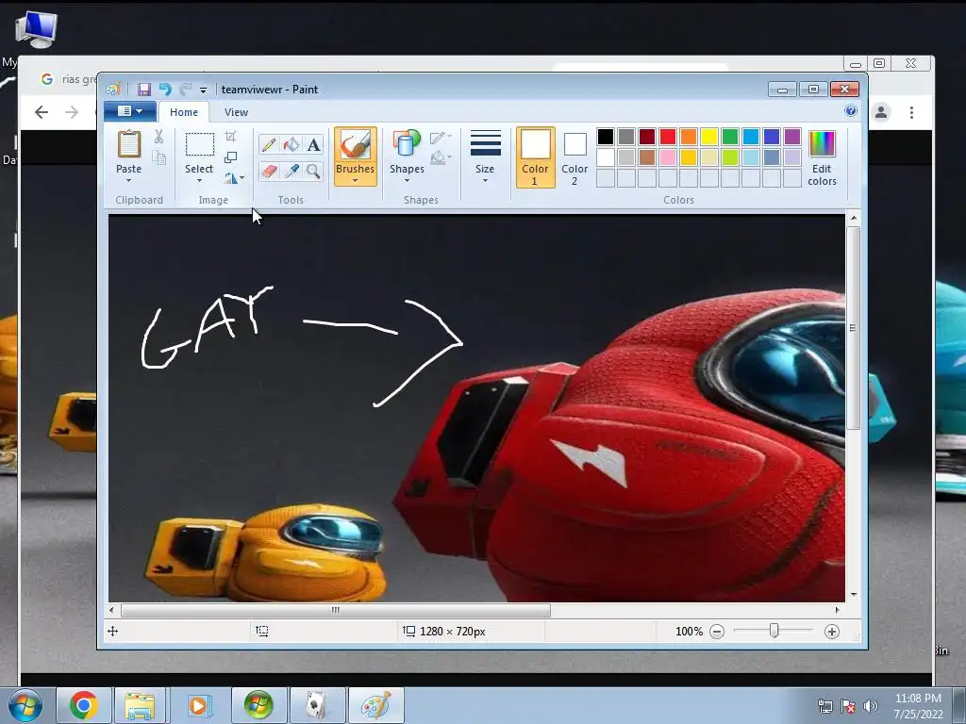Open the Paint file menu button

tap(130, 111)
